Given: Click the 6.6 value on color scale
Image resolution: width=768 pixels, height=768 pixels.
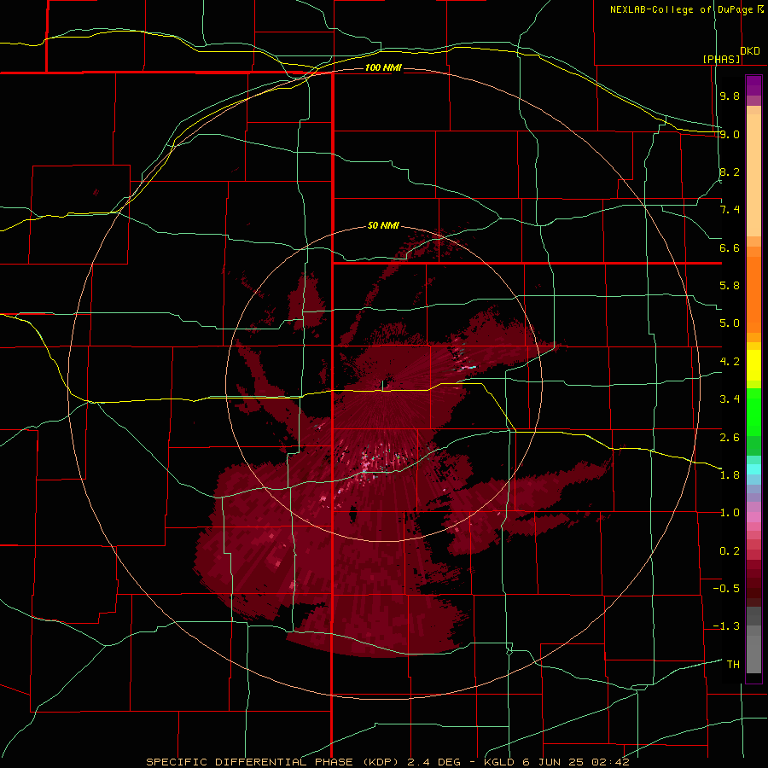Looking at the screenshot, I should (730, 247).
